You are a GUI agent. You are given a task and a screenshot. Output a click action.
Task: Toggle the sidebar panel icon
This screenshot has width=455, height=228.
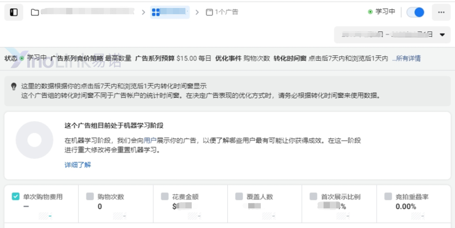click(14, 12)
